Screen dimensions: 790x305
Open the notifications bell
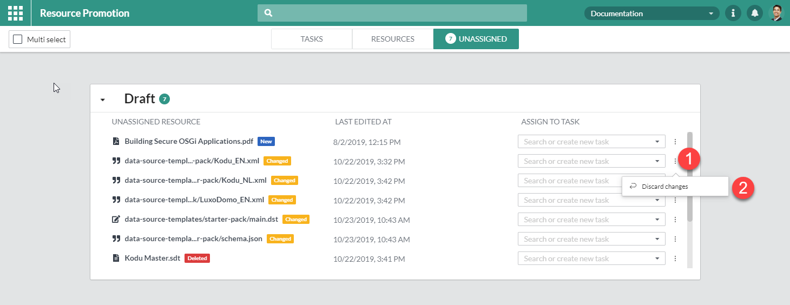coord(754,13)
